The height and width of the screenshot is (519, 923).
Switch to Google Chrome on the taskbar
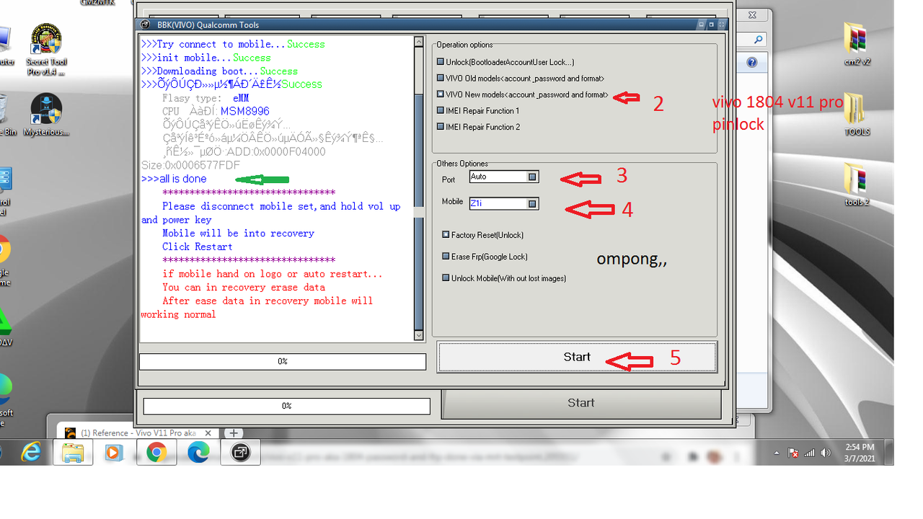pyautogui.click(x=156, y=452)
